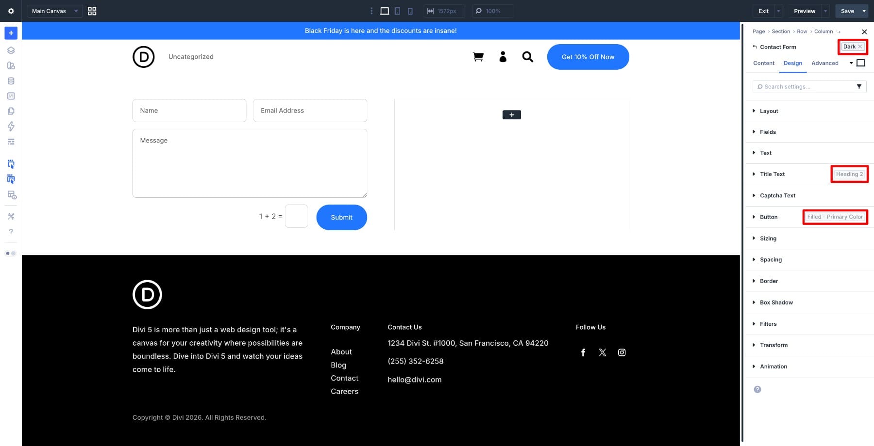Viewport: 874px width, 446px height.
Task: Click the Submit form button
Action: point(341,217)
